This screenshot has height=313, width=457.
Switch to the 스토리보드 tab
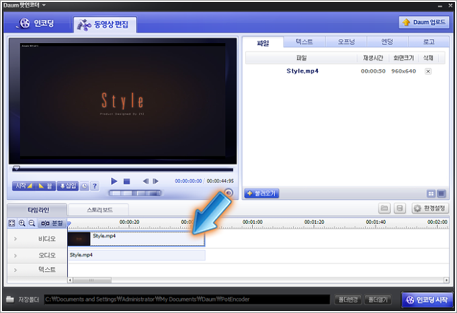(x=99, y=210)
